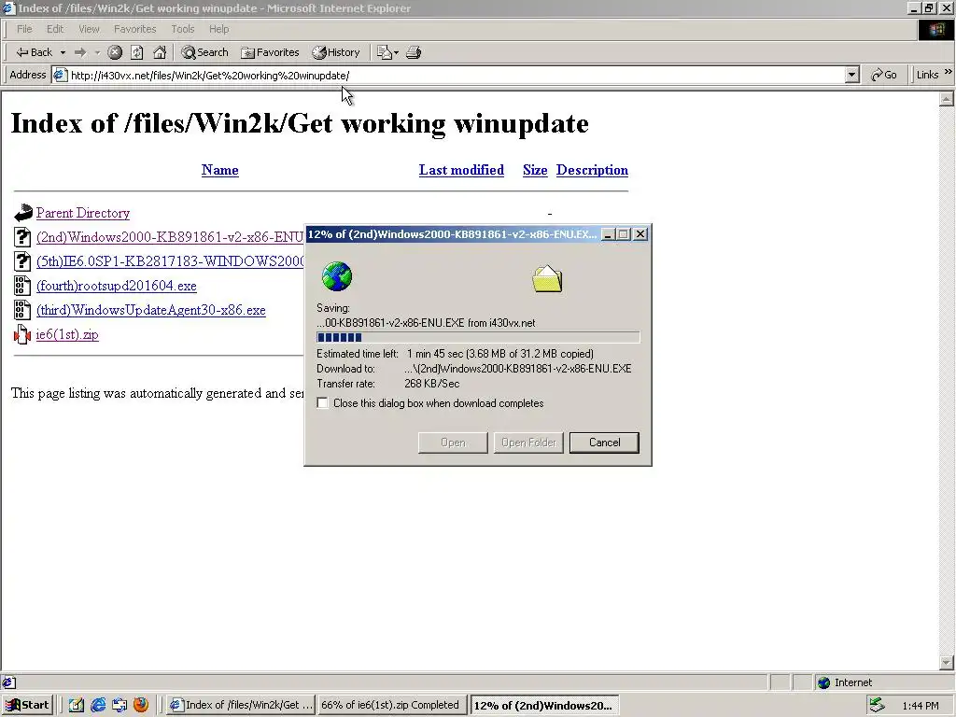The image size is (956, 717).
Task: Sort listing by the Description link
Action: tap(592, 170)
